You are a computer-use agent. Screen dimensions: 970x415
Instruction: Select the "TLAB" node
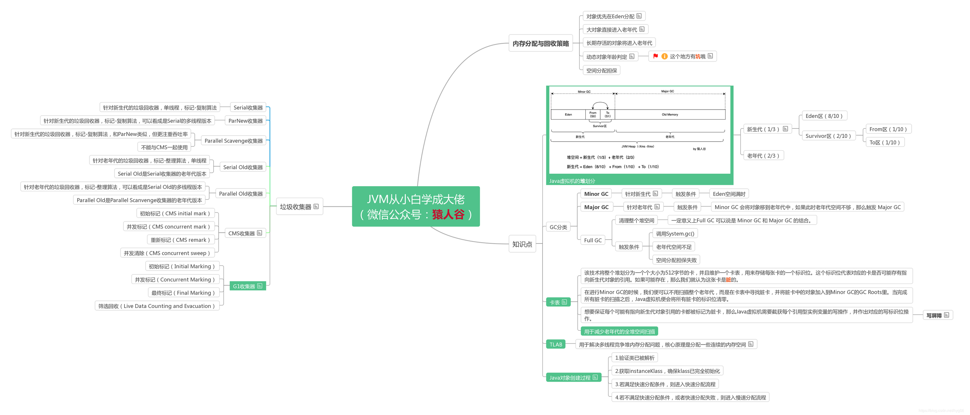tap(556, 344)
